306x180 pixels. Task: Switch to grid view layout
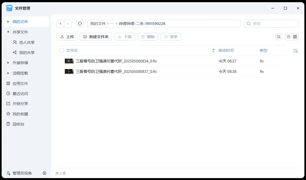click(x=295, y=37)
